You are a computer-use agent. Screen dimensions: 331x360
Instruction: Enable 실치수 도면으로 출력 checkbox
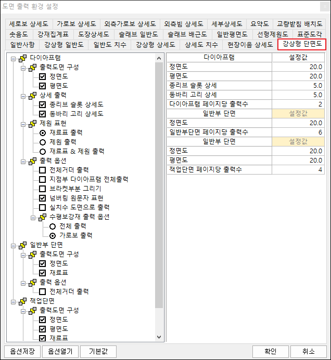click(42, 208)
